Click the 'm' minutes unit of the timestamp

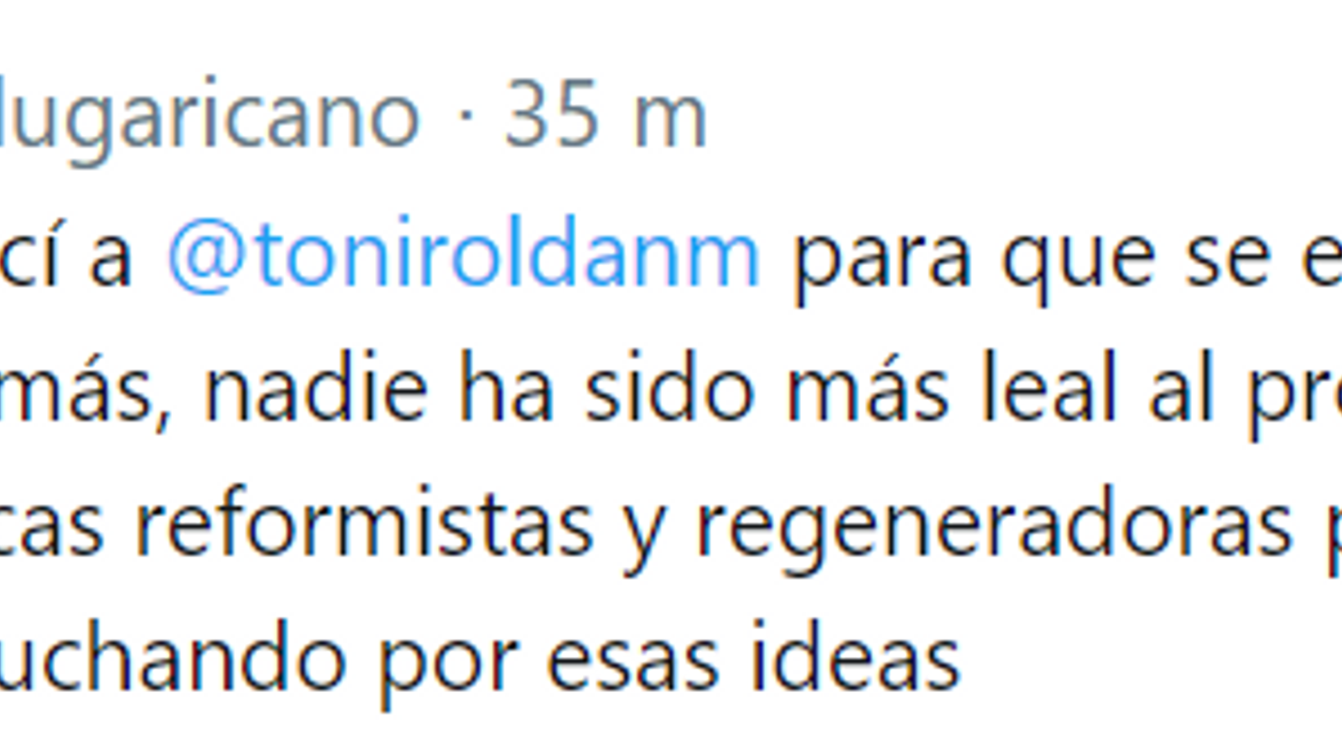(x=670, y=122)
